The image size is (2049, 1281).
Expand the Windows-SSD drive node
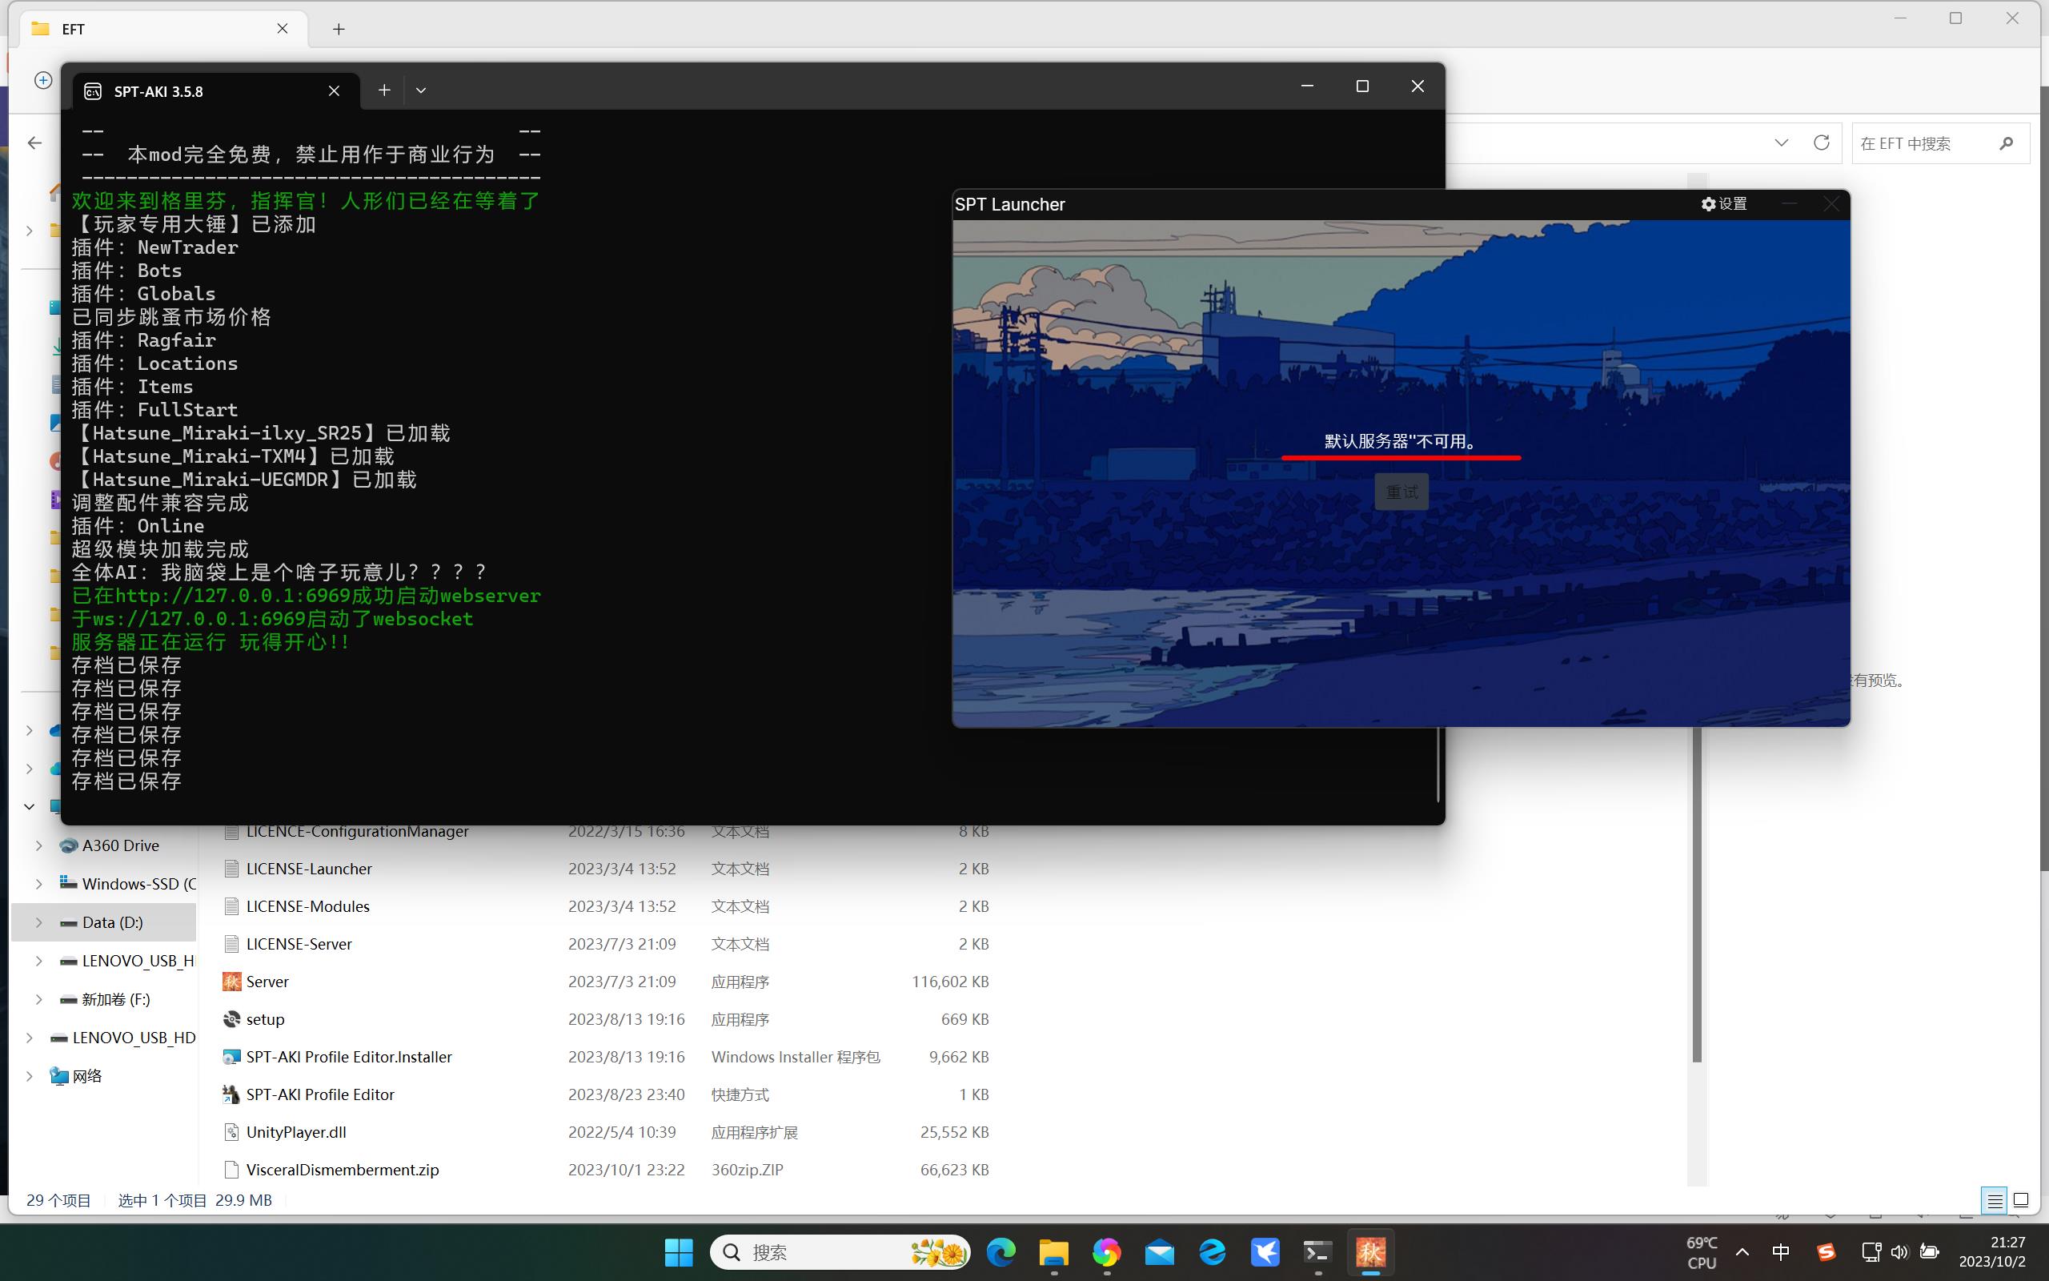(x=39, y=884)
